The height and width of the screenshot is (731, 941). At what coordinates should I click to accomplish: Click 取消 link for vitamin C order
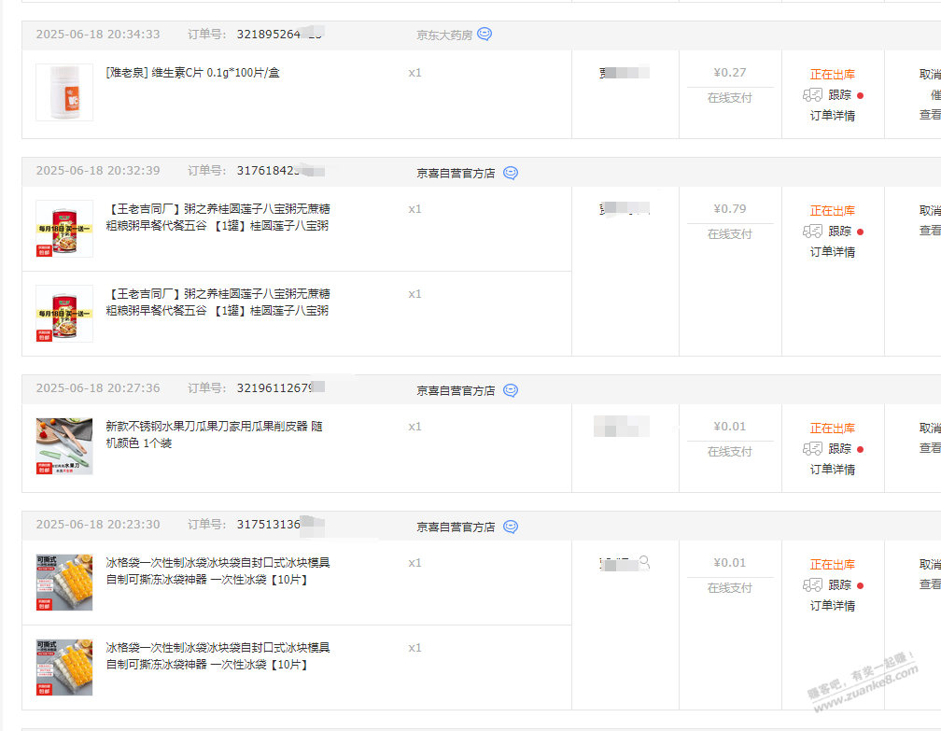pyautogui.click(x=930, y=74)
